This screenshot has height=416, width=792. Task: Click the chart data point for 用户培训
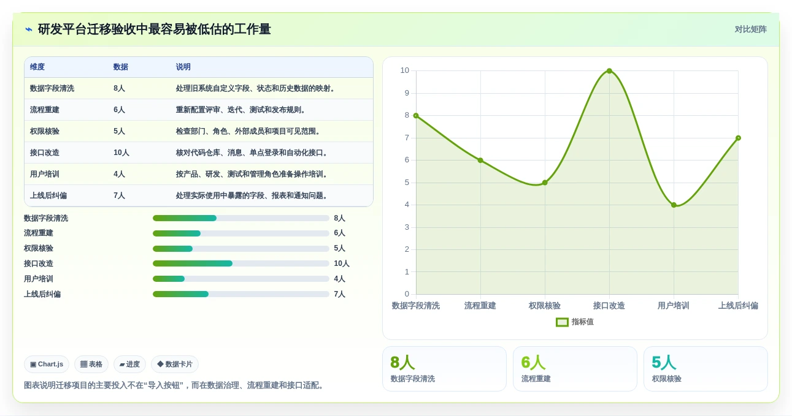coord(674,205)
